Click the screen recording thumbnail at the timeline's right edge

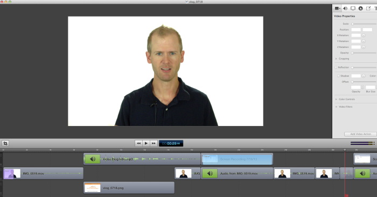pos(362,159)
